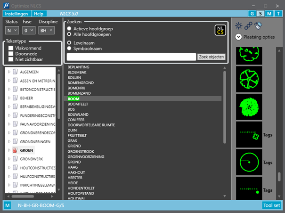Viewport: 285px width, 213px height.
Task: Enable the Vlakvormend checkbox
Action: pyautogui.click(x=11, y=48)
